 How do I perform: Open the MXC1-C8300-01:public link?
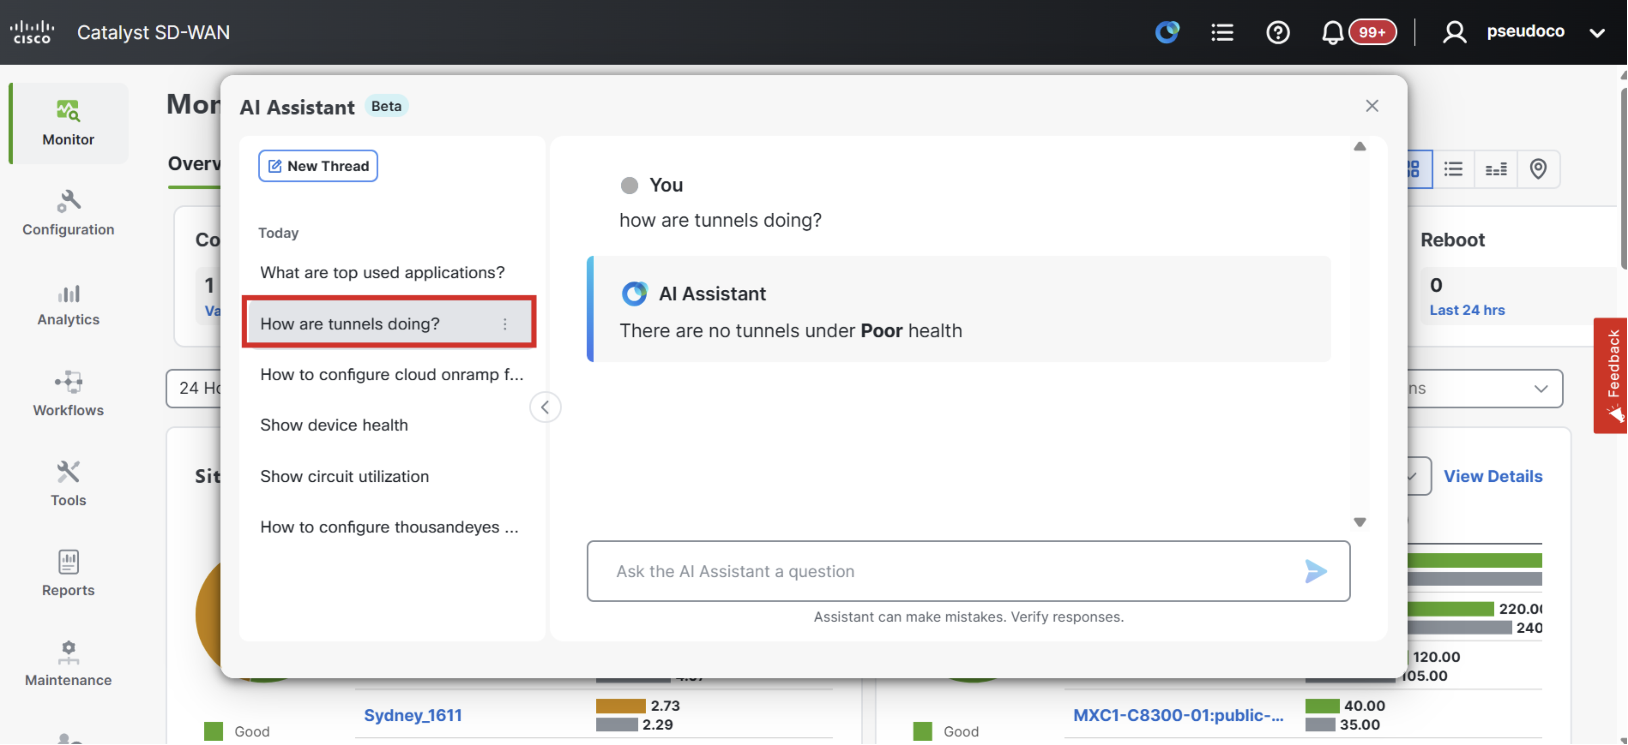(x=1178, y=715)
